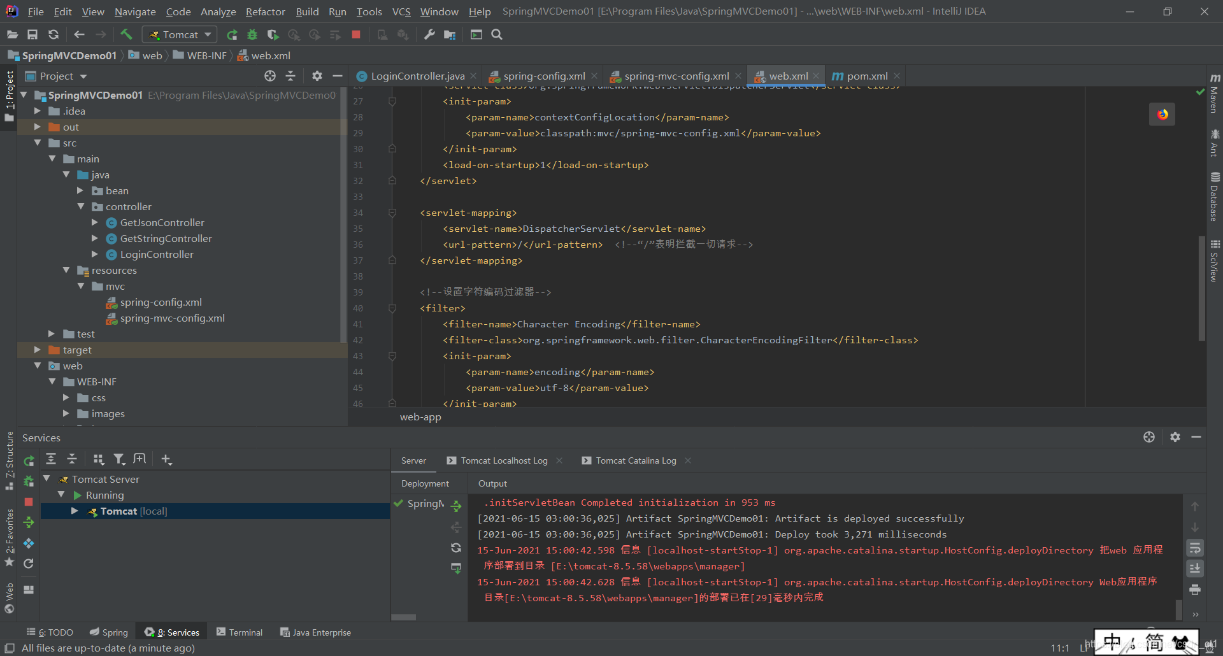Screen dimensions: 1223x656
Task: Click the Group By icon in Services
Action: tap(98, 459)
